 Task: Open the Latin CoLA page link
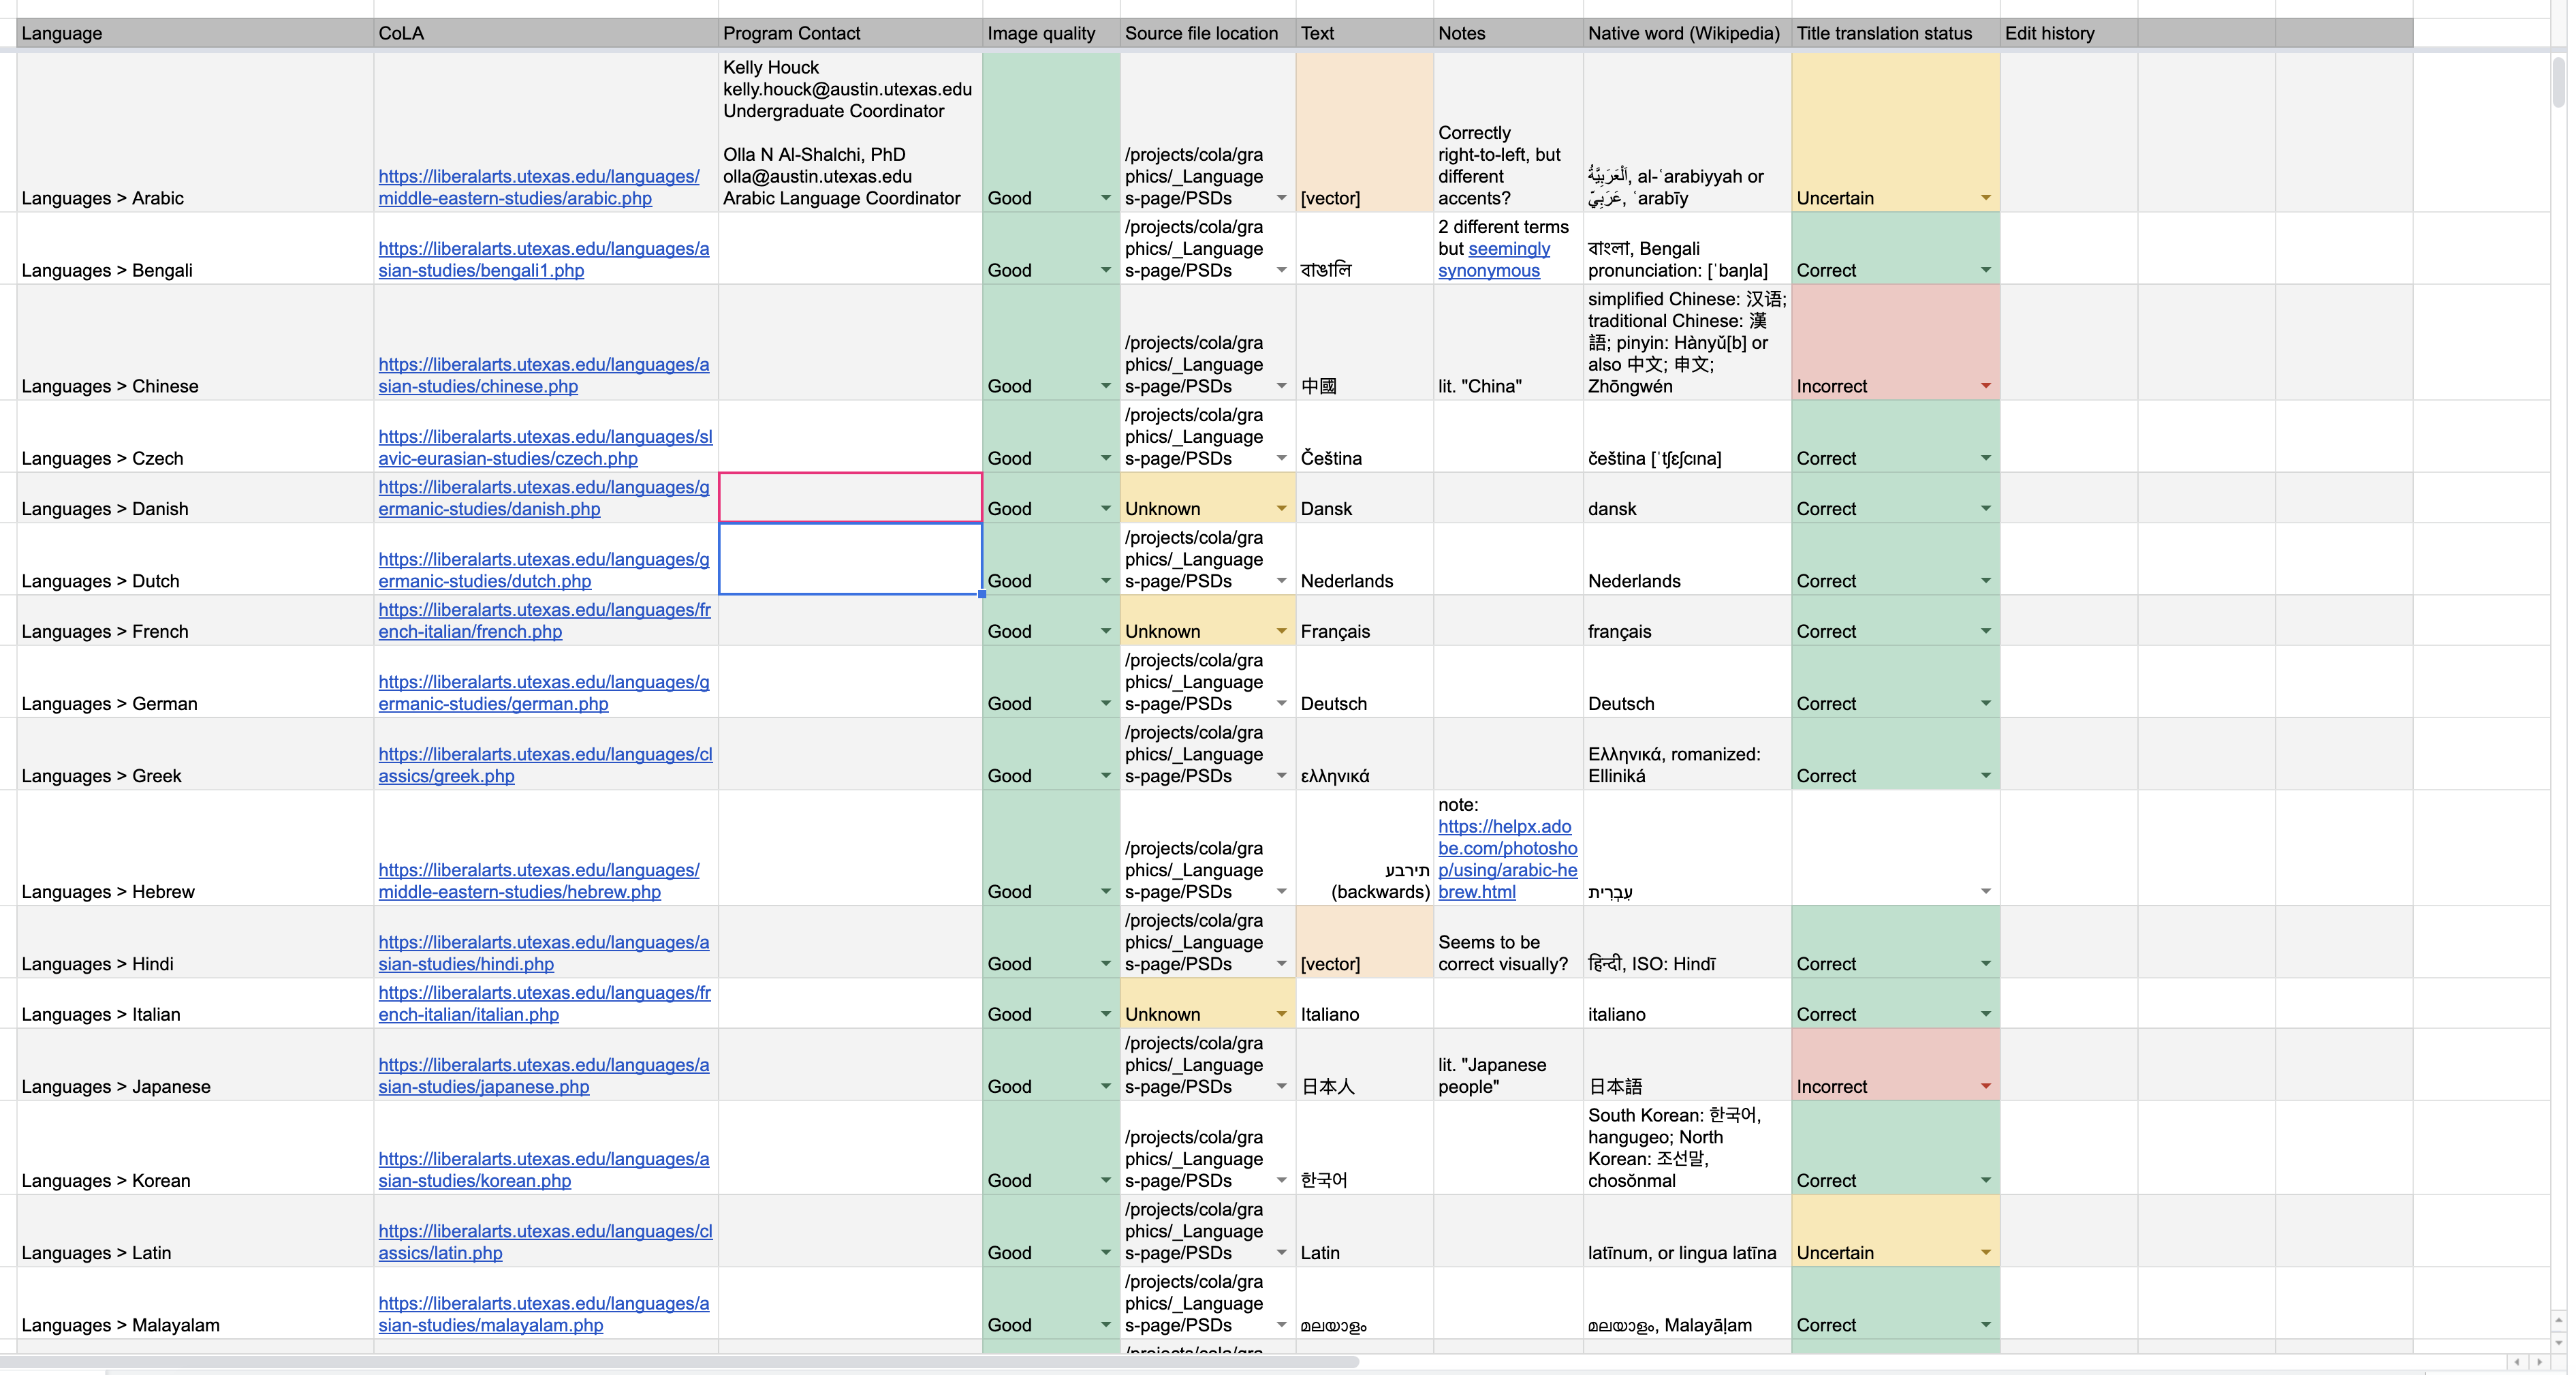[x=545, y=1242]
